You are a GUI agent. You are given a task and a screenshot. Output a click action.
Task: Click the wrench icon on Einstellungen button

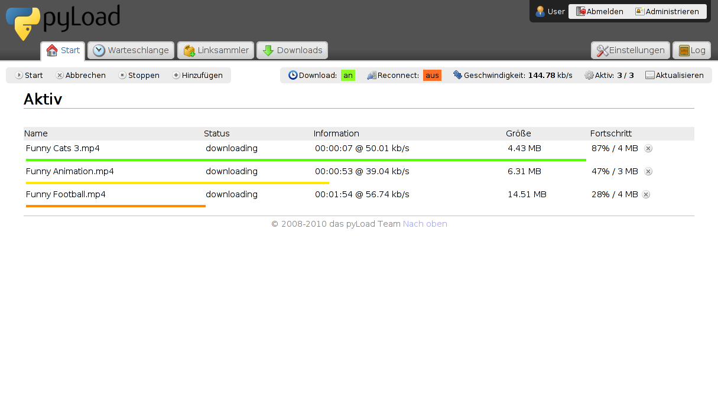[604, 50]
